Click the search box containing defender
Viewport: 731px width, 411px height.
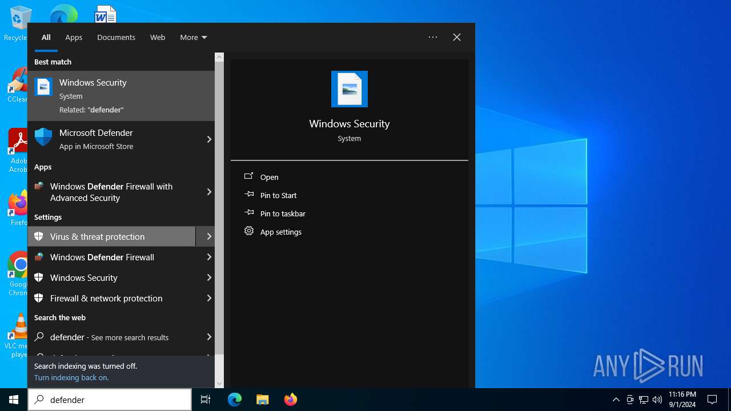110,400
